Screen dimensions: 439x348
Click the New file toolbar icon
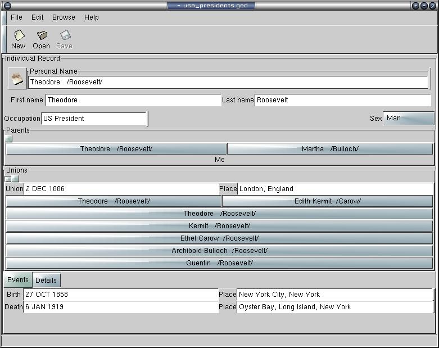pyautogui.click(x=19, y=35)
